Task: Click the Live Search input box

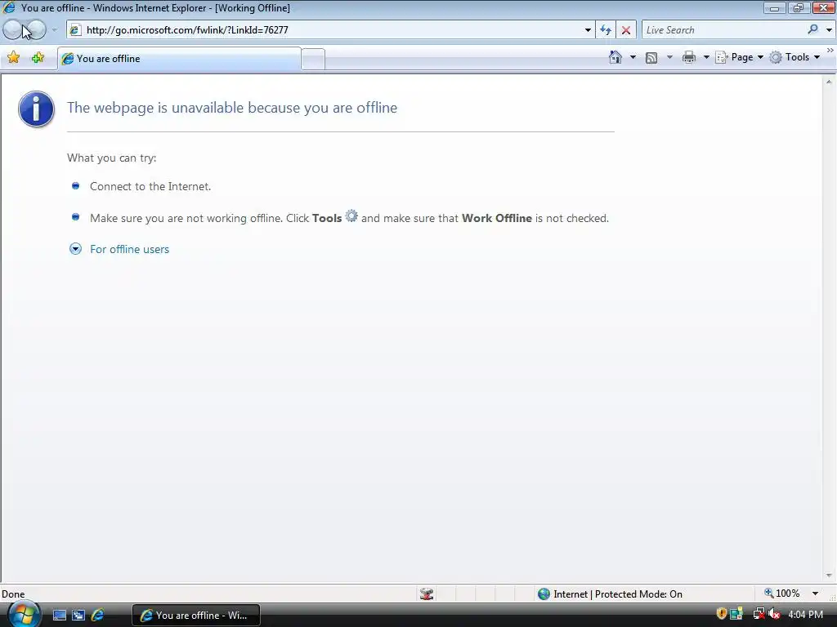Action: [724, 30]
